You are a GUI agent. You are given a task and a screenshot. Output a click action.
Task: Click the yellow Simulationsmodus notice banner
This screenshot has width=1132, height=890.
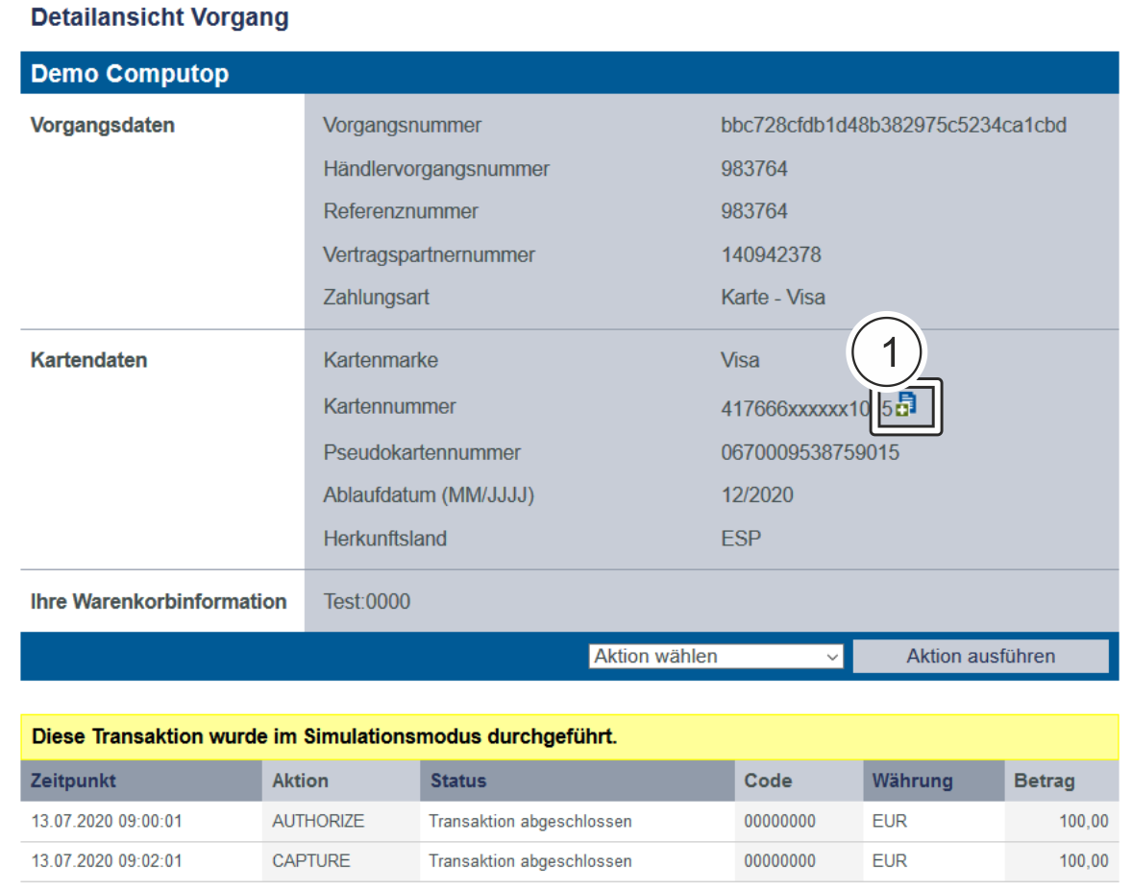(569, 737)
